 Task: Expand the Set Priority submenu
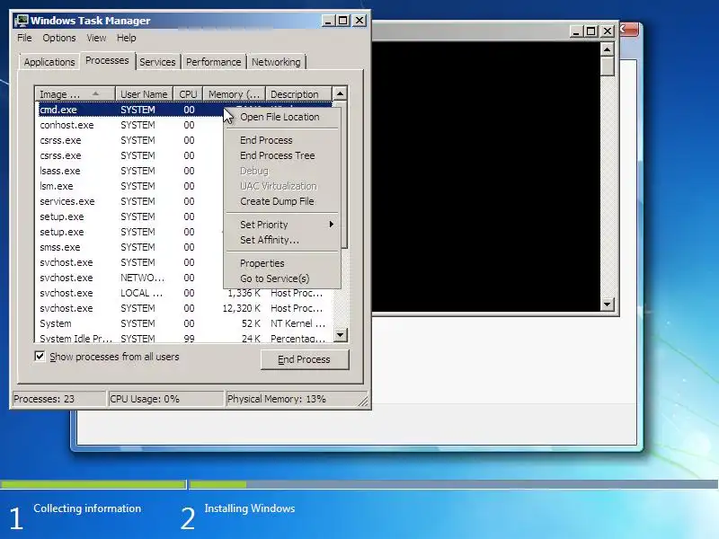tap(282, 225)
